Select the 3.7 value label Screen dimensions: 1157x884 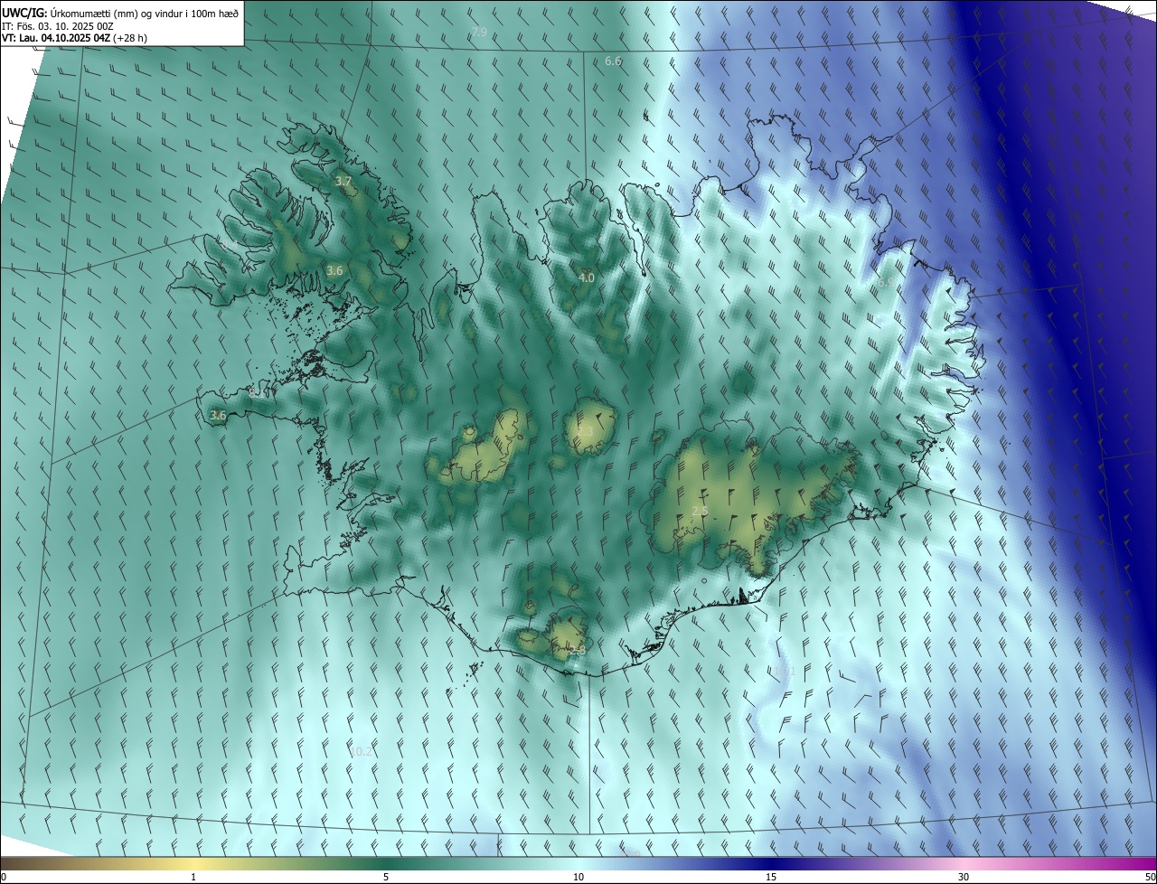pyautogui.click(x=343, y=182)
